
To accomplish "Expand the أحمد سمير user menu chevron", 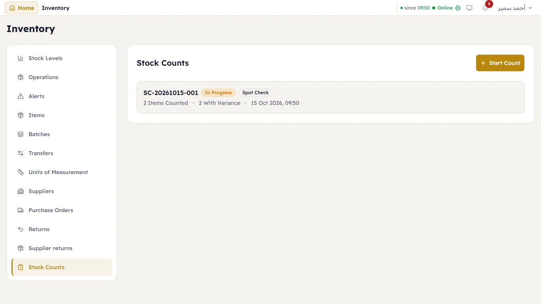I will (530, 8).
